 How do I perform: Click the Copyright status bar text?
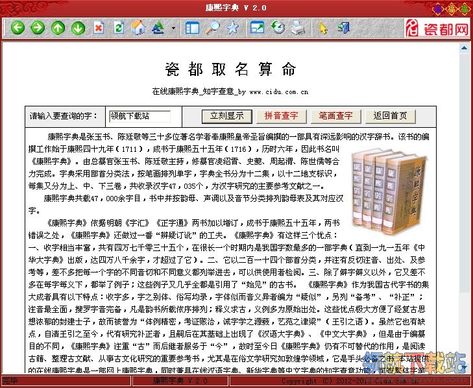tap(350, 381)
